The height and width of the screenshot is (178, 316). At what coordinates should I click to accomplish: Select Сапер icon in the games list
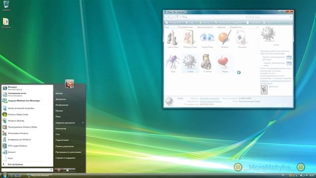(x=190, y=63)
